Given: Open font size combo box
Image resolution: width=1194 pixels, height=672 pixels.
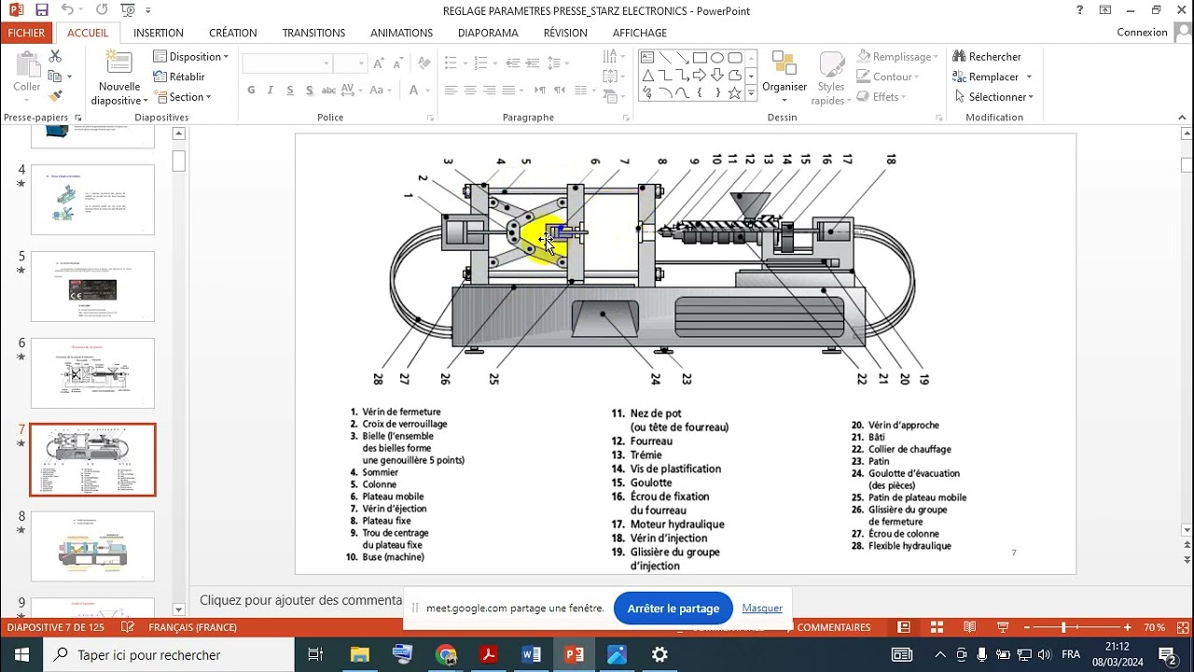Looking at the screenshot, I should coord(350,63).
